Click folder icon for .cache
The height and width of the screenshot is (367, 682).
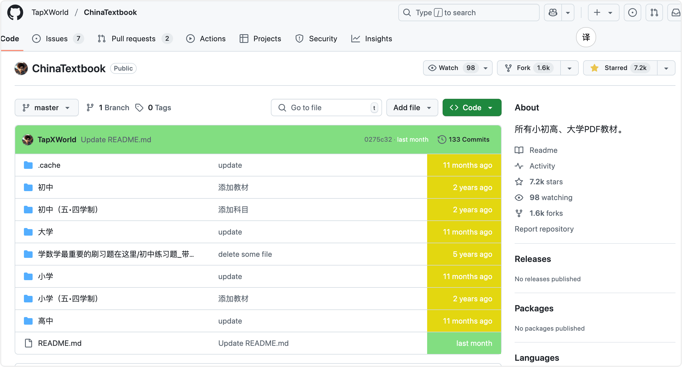pyautogui.click(x=28, y=165)
